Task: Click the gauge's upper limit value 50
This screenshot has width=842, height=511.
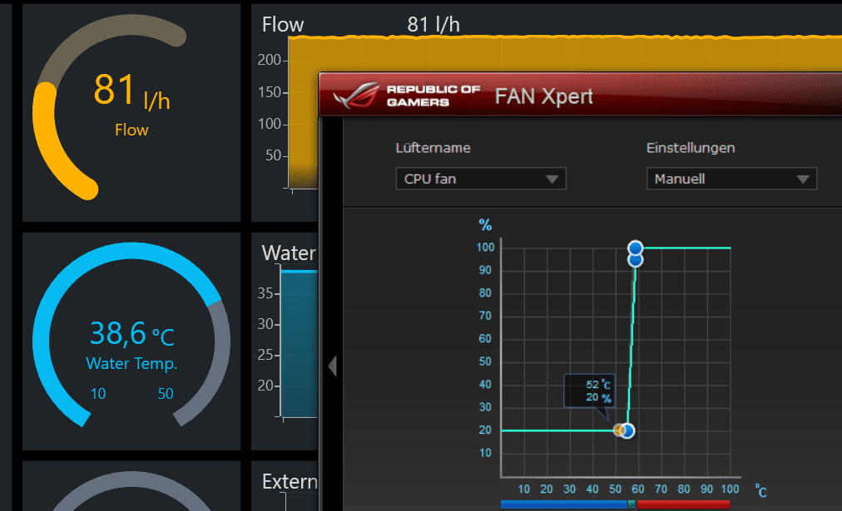Action: 166,394
